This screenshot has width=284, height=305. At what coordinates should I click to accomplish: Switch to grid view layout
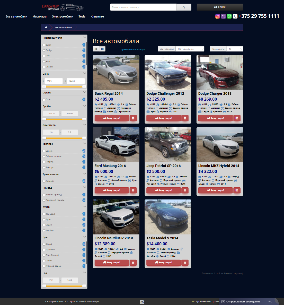102,49
